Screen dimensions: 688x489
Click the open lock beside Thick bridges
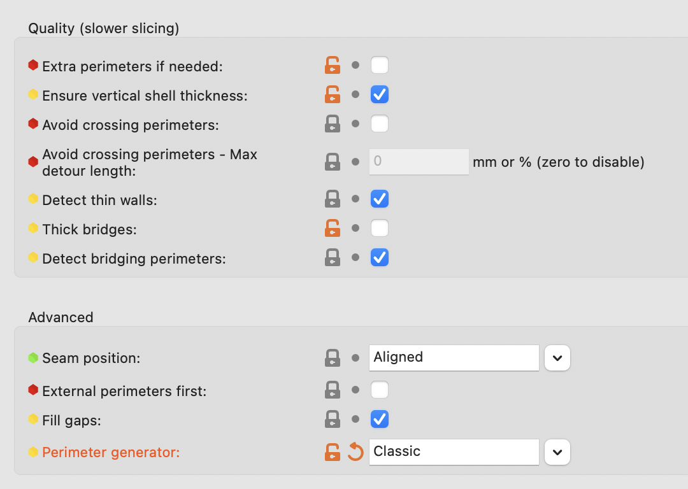click(332, 227)
